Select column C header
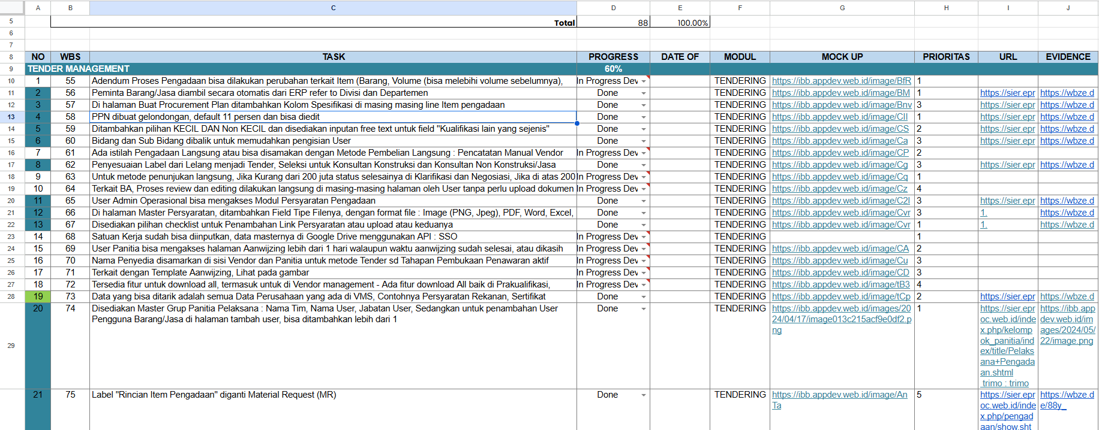The image size is (1099, 430). pyautogui.click(x=333, y=8)
